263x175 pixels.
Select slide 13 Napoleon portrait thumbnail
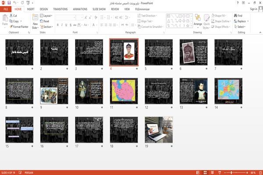194,91
